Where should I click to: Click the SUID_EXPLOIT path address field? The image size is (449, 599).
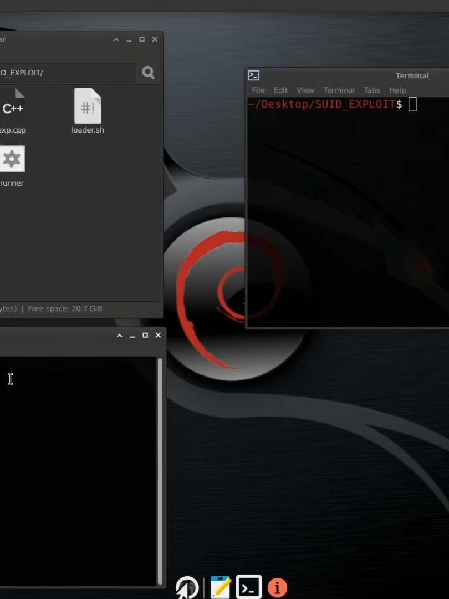click(x=67, y=73)
